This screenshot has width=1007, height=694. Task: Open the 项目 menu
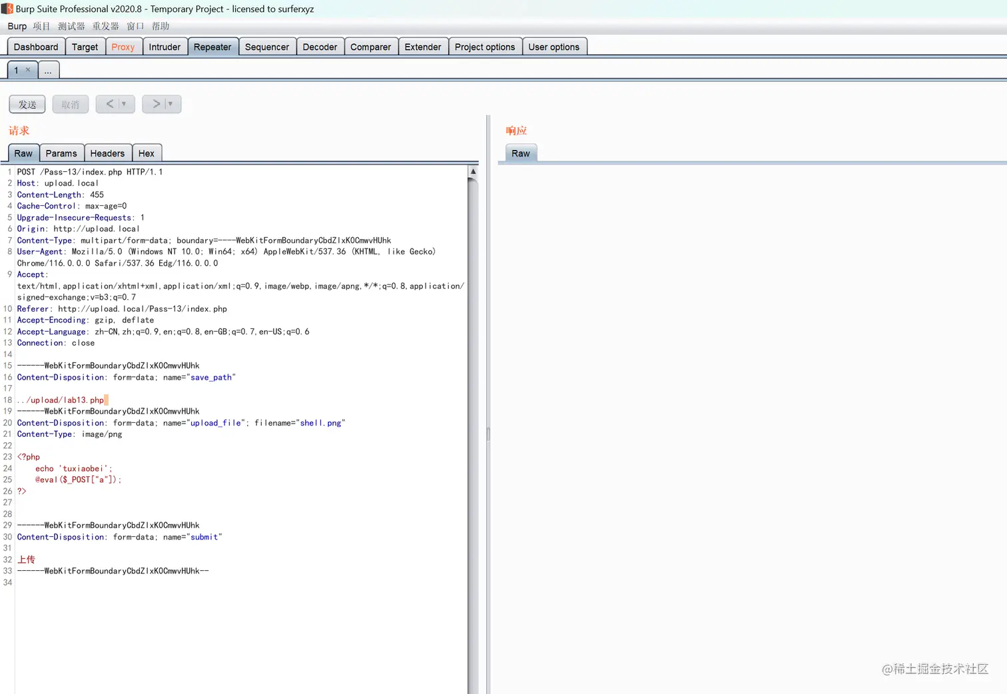click(x=41, y=27)
